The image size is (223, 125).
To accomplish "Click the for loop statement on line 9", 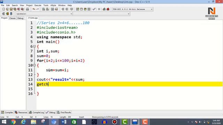I will [x=61, y=60].
